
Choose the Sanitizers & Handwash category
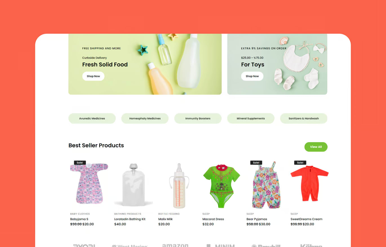pyautogui.click(x=304, y=118)
